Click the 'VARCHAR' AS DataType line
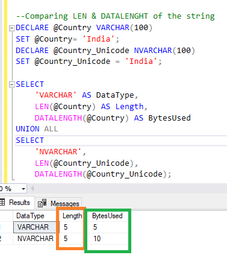Viewport: 227px width, 255px height. (x=87, y=95)
